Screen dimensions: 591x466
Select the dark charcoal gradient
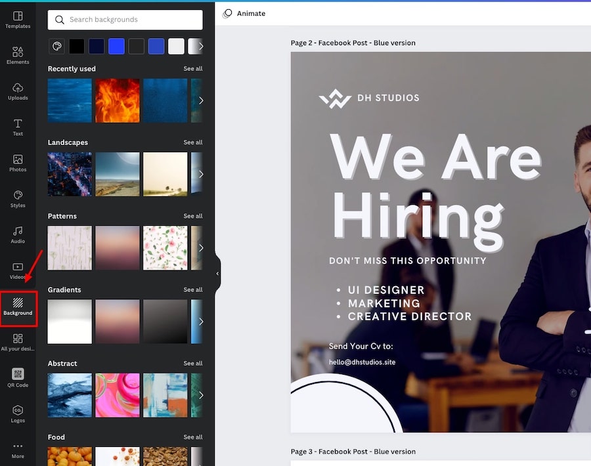(x=165, y=322)
